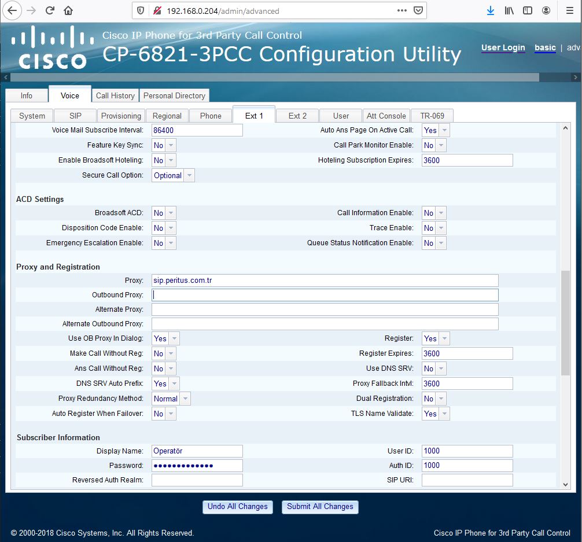Open the TLS Name Validate dropdown
The height and width of the screenshot is (542, 582).
tap(436, 414)
